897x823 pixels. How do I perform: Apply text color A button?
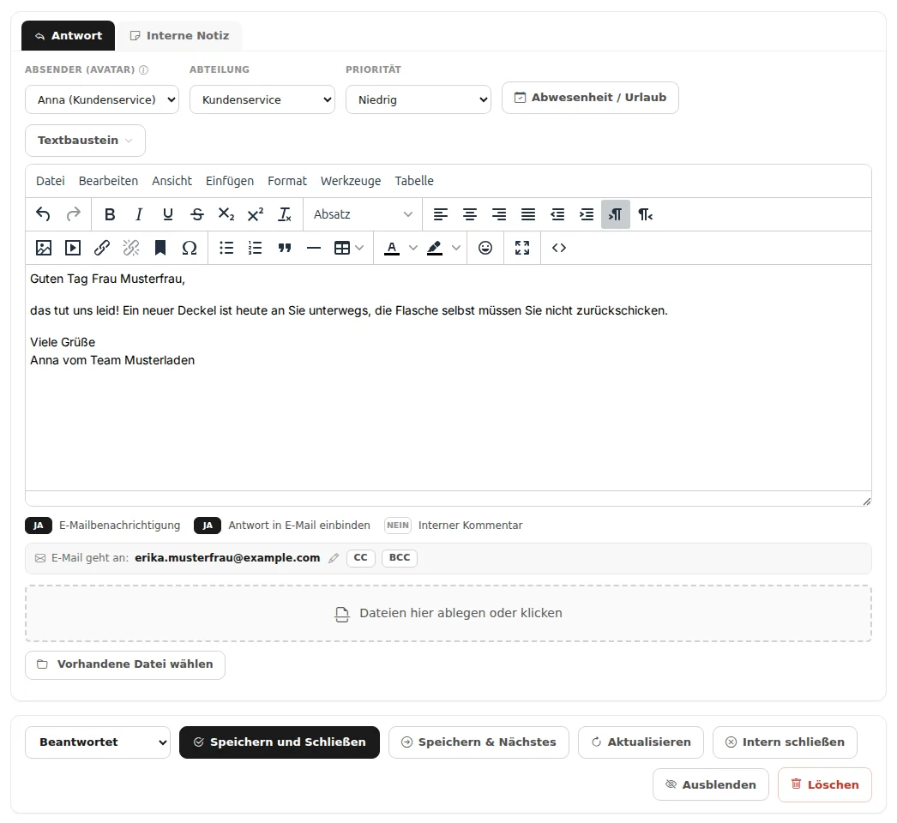point(392,248)
